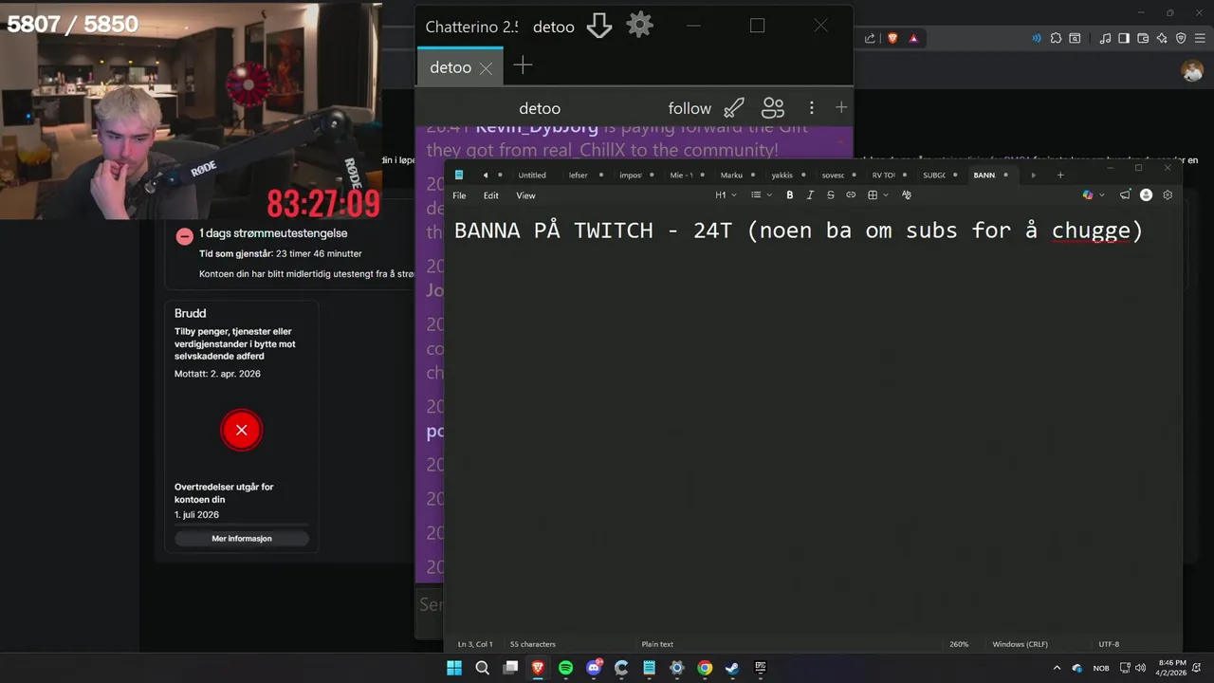Open Brave extensions puzzle icon
This screenshot has width=1214, height=683.
click(x=1056, y=38)
